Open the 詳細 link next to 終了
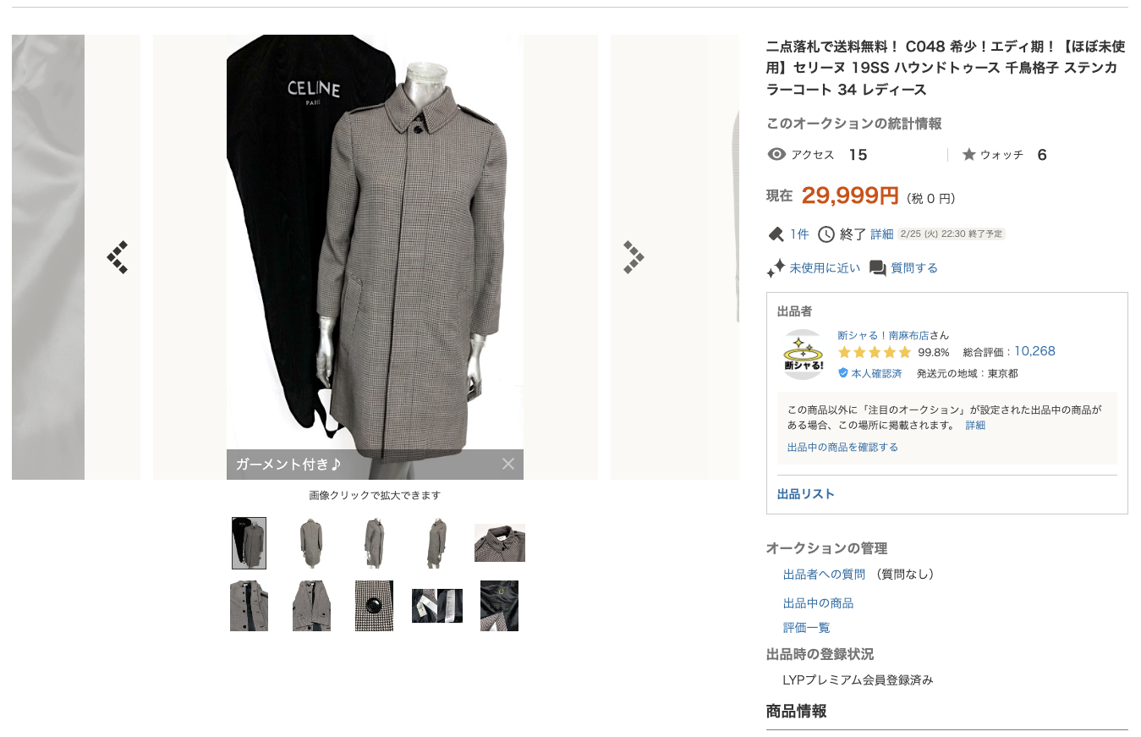 click(882, 234)
